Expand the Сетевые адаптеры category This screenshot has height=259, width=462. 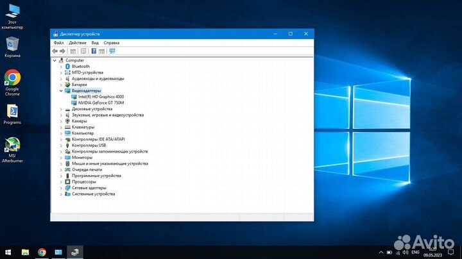pos(61,188)
